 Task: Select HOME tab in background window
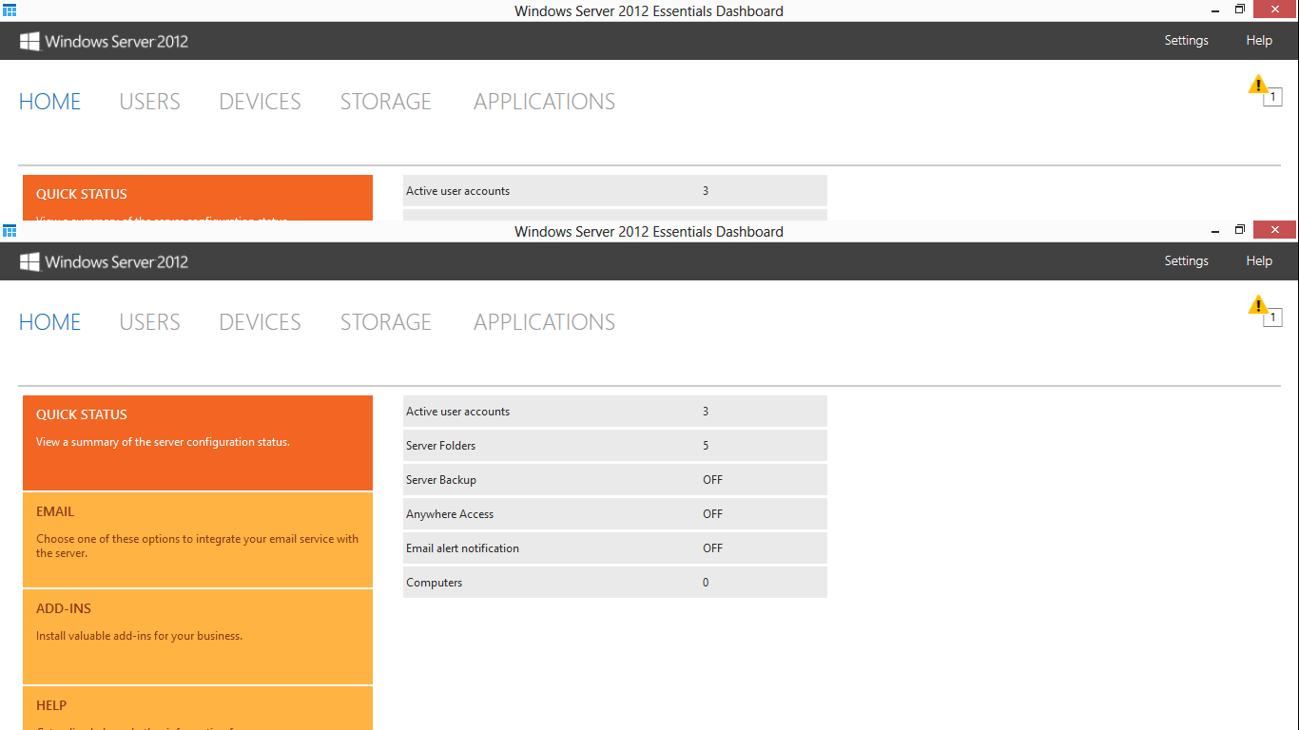pyautogui.click(x=49, y=102)
